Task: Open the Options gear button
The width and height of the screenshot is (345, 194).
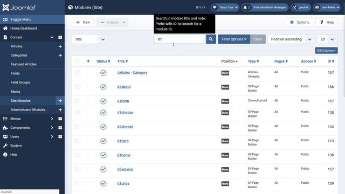Action: pos(299,22)
